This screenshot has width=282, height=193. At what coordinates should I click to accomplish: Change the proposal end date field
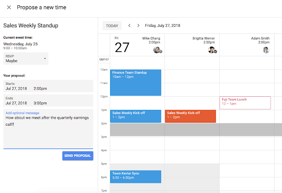(16, 103)
